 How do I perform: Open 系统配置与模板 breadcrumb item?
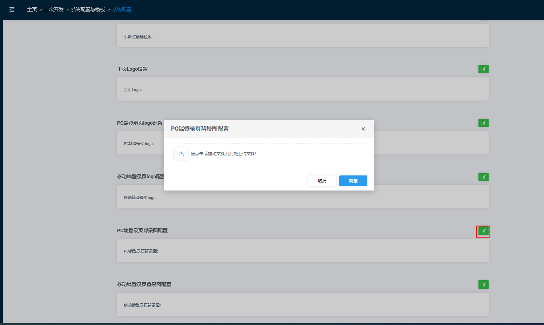(x=88, y=10)
